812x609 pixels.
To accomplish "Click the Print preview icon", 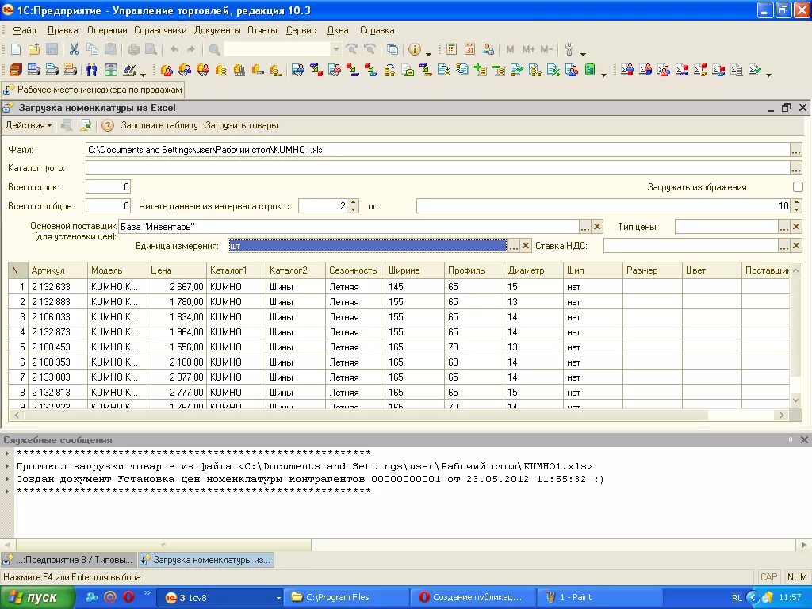I will coord(151,49).
